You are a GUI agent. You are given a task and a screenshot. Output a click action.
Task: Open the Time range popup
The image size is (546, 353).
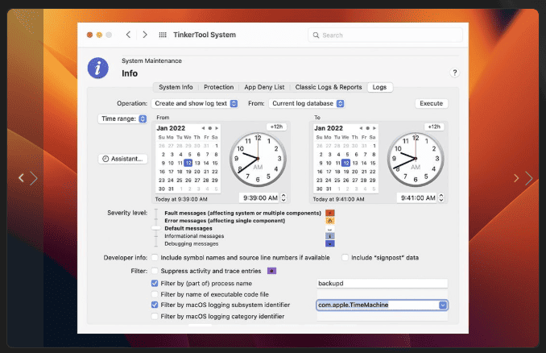(x=122, y=118)
